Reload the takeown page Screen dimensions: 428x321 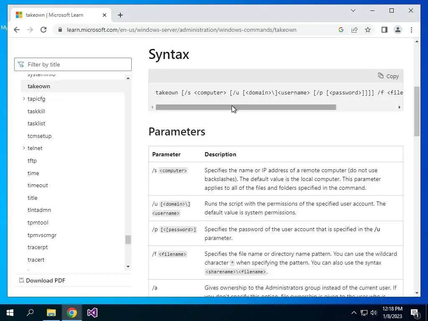[43, 30]
